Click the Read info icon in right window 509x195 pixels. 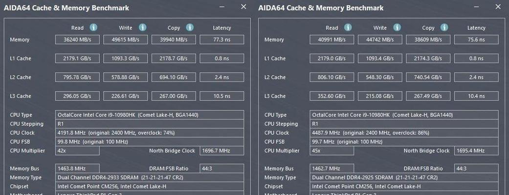click(x=348, y=27)
